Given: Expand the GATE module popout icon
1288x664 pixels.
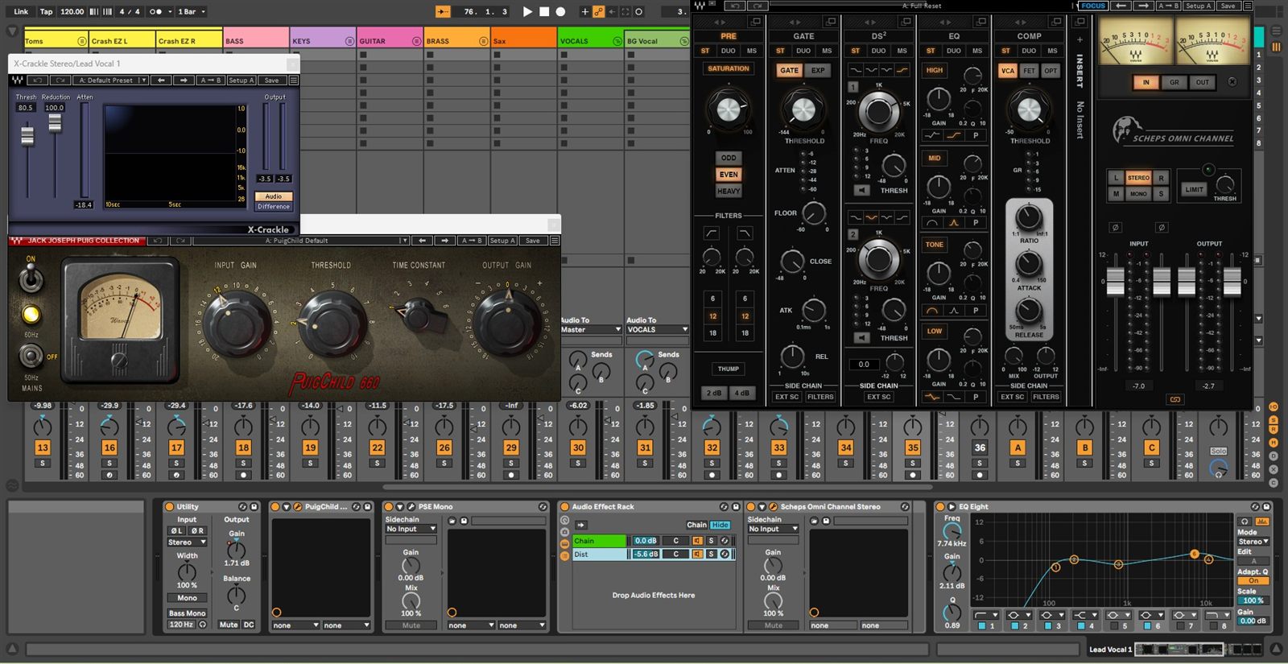Looking at the screenshot, I should (831, 21).
